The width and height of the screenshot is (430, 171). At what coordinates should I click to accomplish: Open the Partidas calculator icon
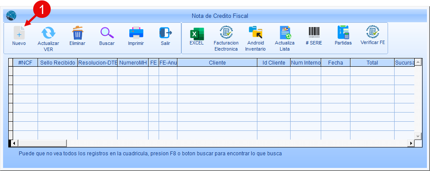(343, 33)
